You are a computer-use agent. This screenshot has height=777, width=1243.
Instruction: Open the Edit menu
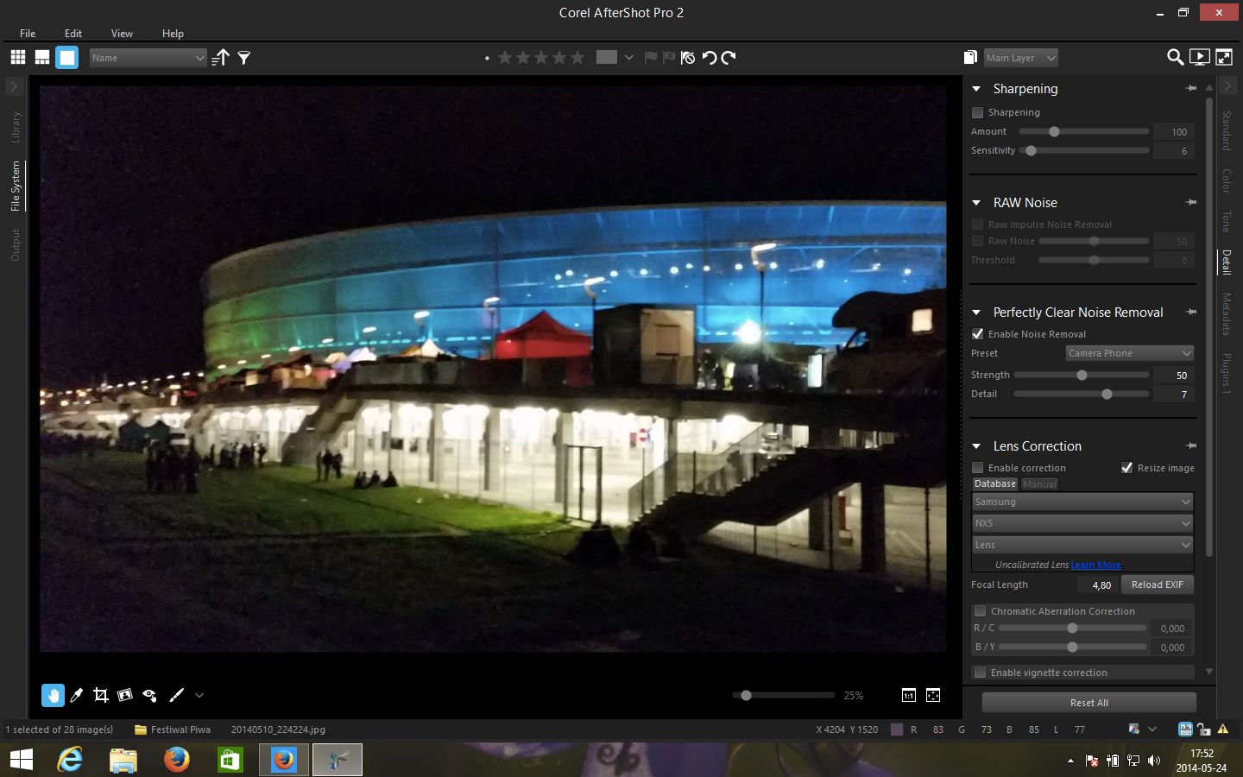point(73,33)
